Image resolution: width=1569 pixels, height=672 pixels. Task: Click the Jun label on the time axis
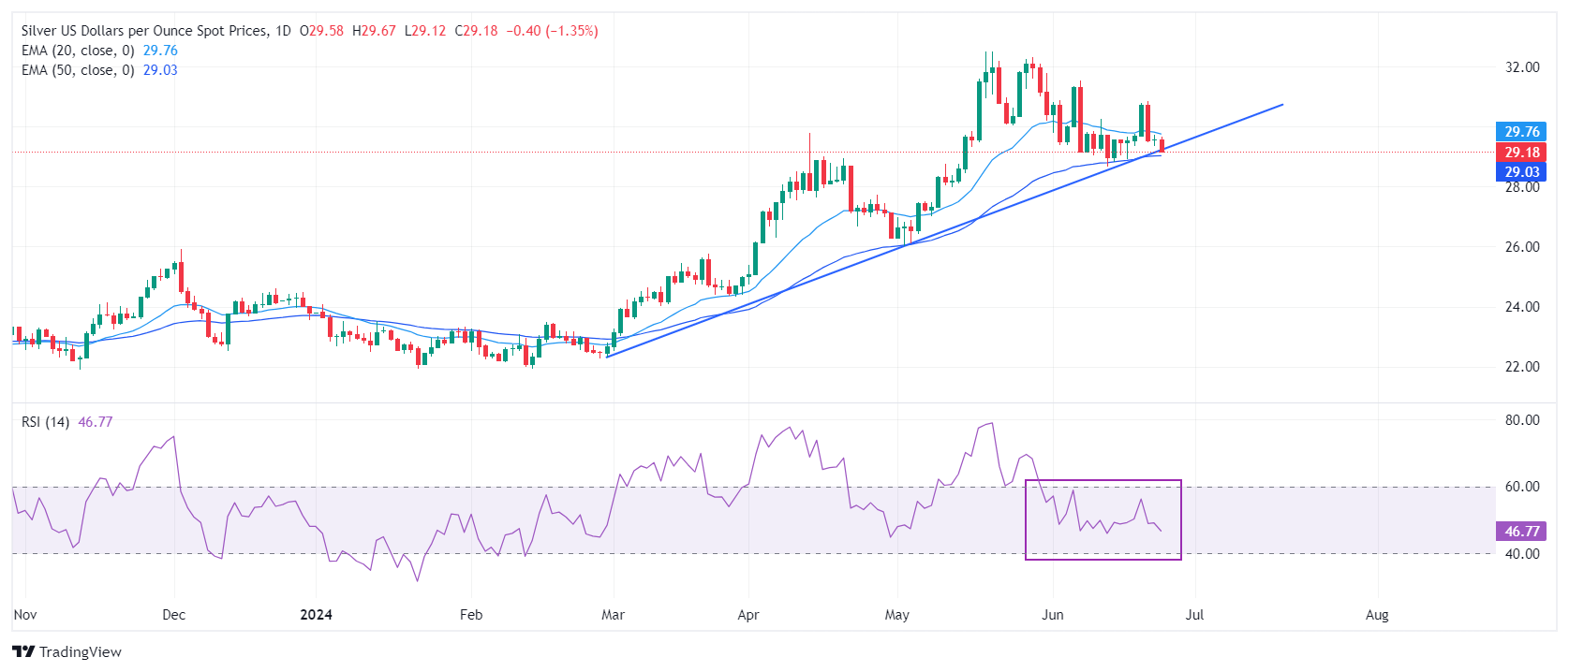(1052, 615)
